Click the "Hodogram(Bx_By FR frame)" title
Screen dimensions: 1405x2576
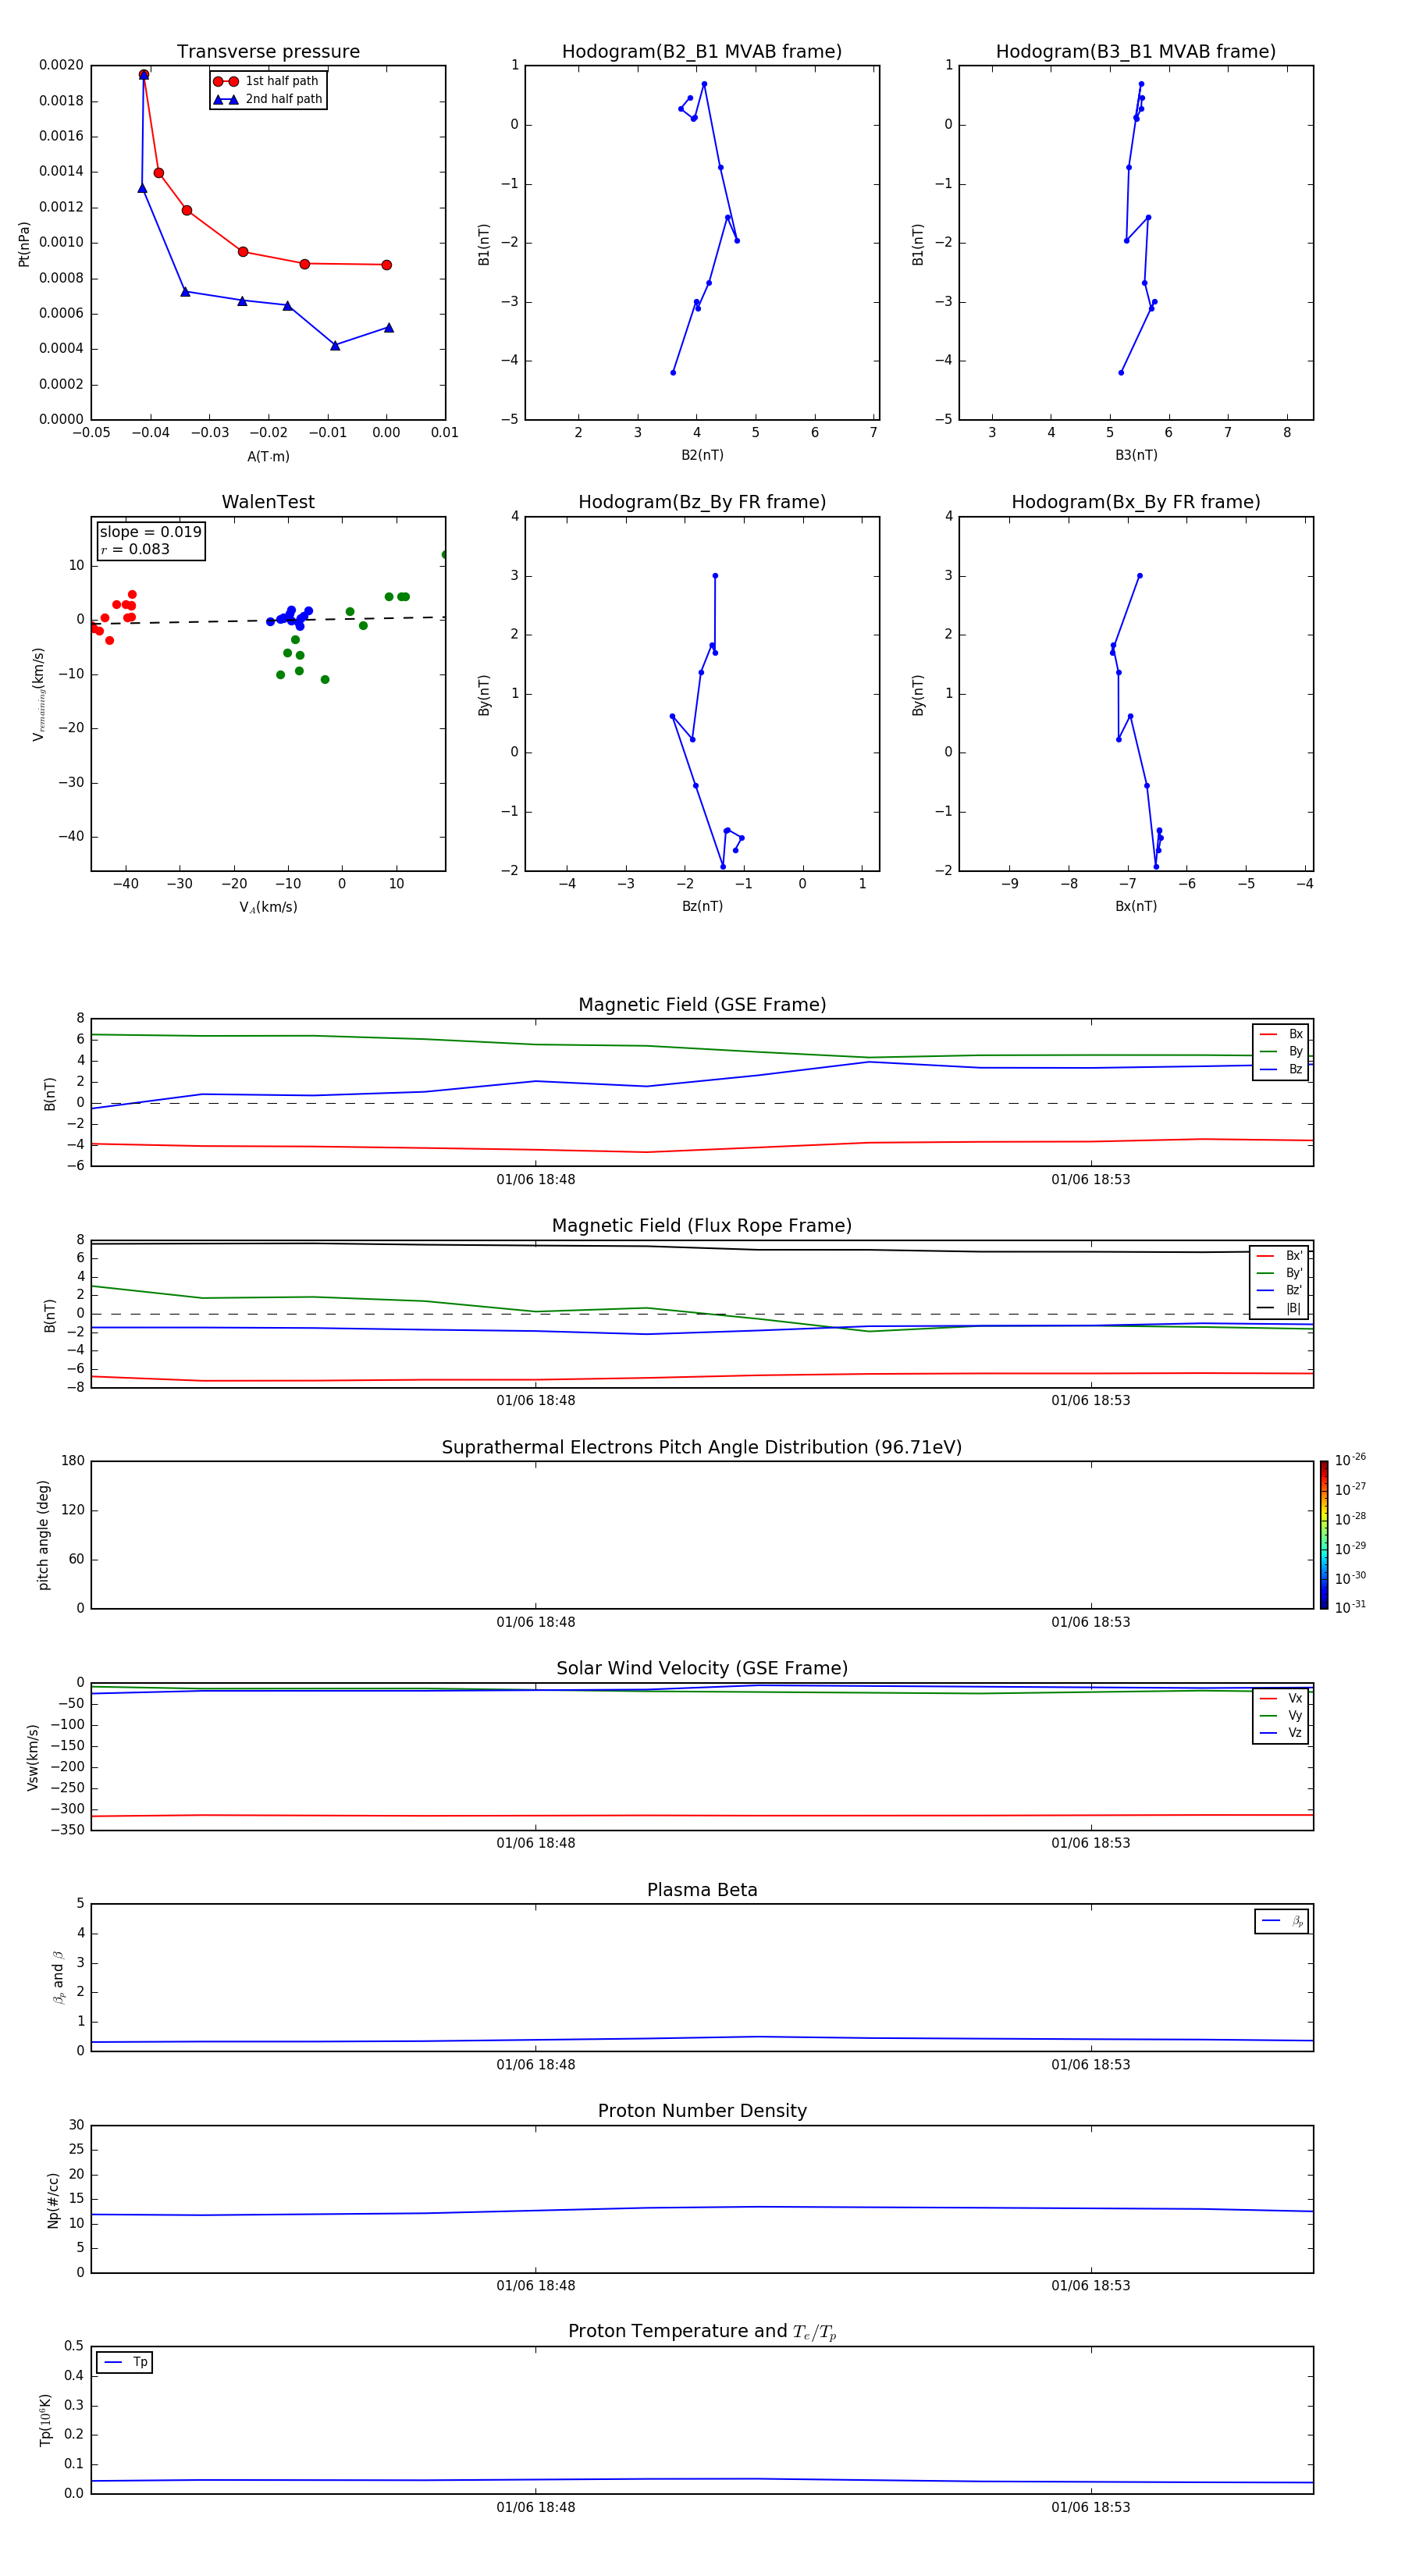pos(1136,502)
